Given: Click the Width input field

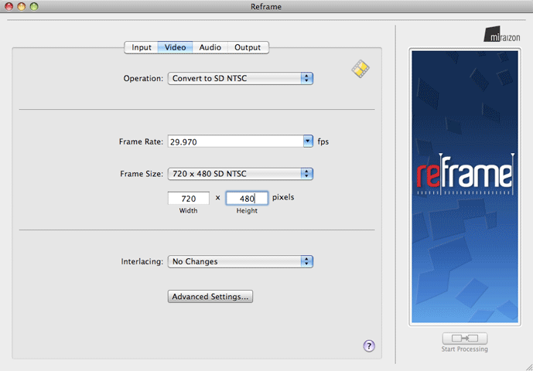Looking at the screenshot, I should (188, 198).
